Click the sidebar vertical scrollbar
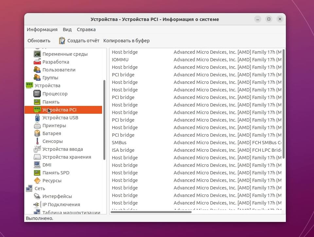314x237 pixels. (104, 120)
